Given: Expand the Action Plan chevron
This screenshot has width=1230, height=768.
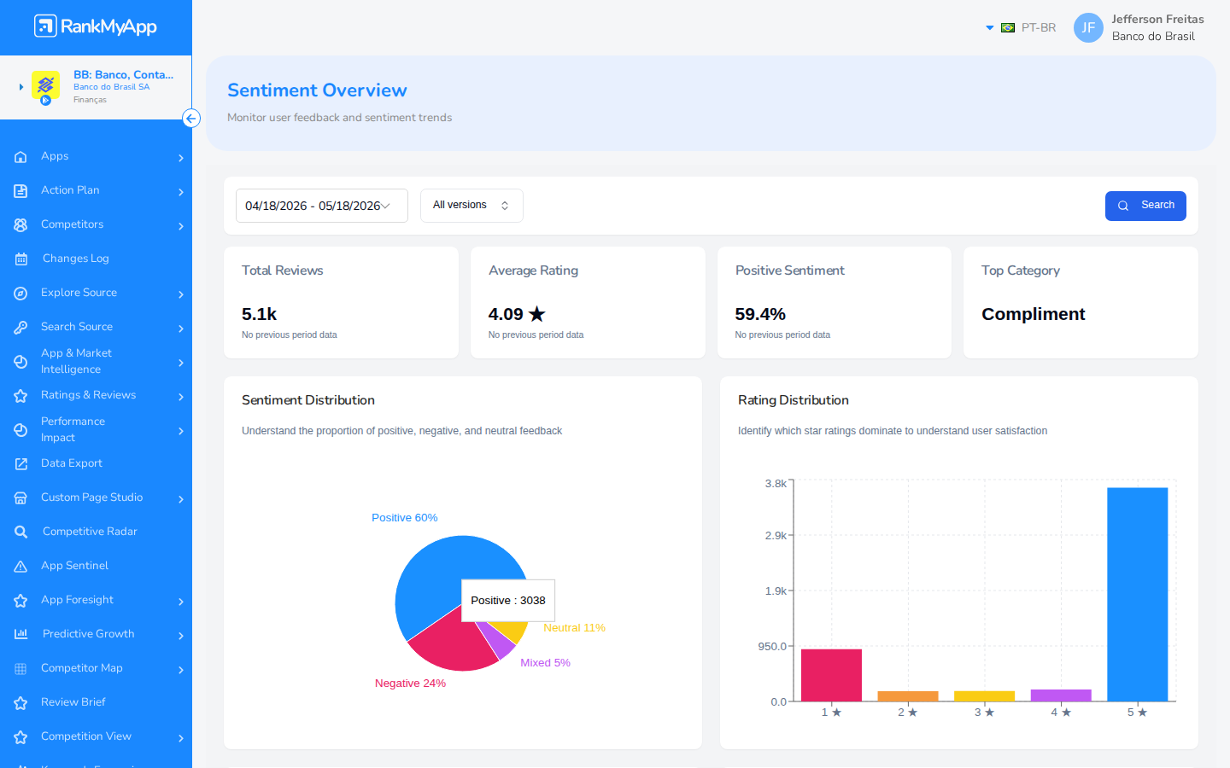Looking at the screenshot, I should pos(181,192).
